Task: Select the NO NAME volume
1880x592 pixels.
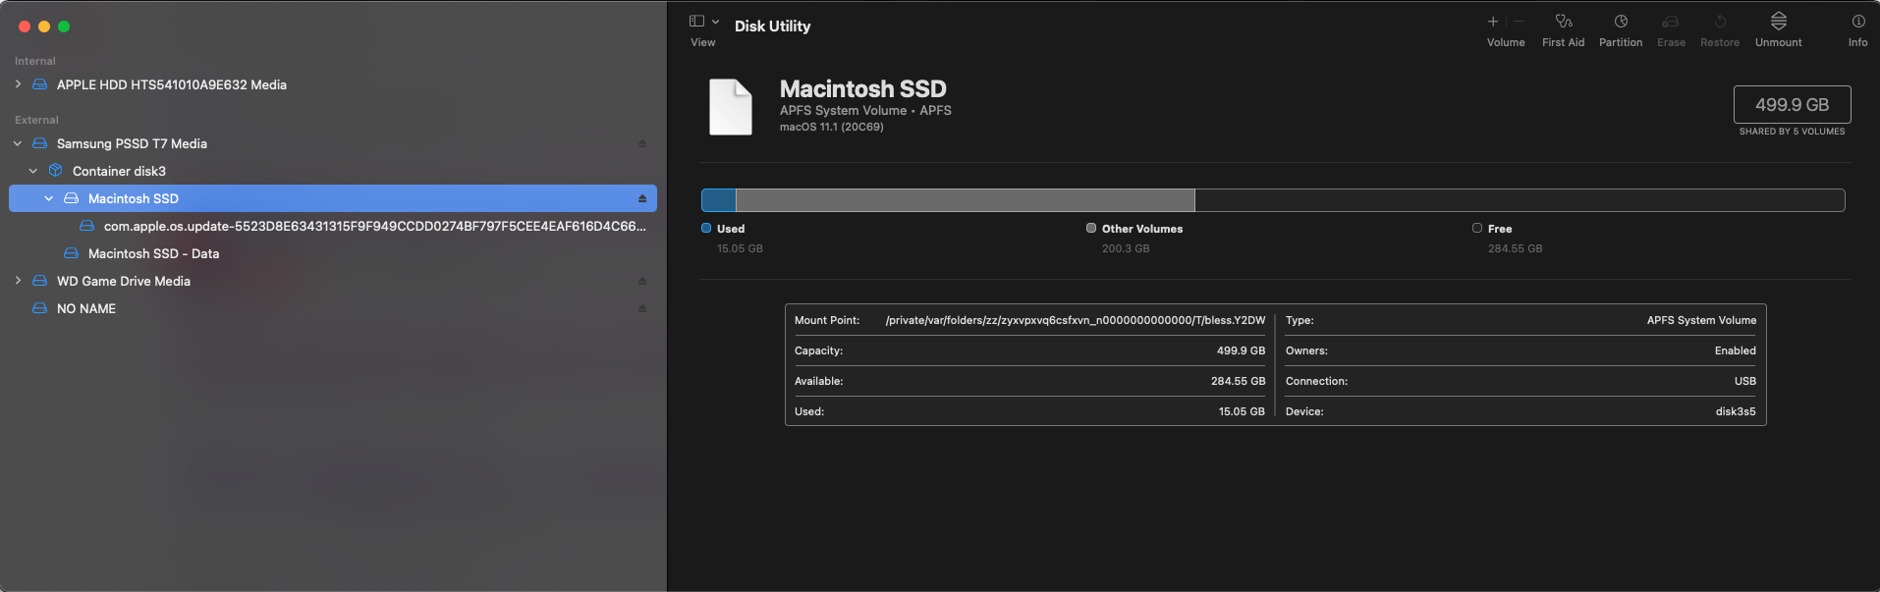Action: pos(86,308)
